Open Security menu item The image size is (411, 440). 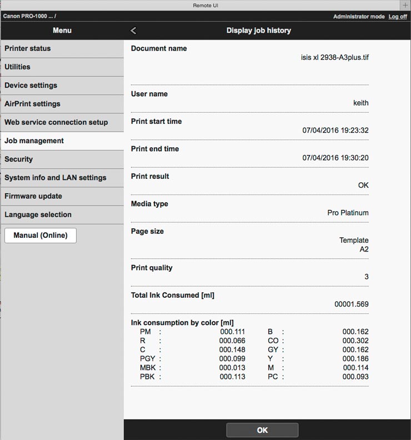[62, 159]
